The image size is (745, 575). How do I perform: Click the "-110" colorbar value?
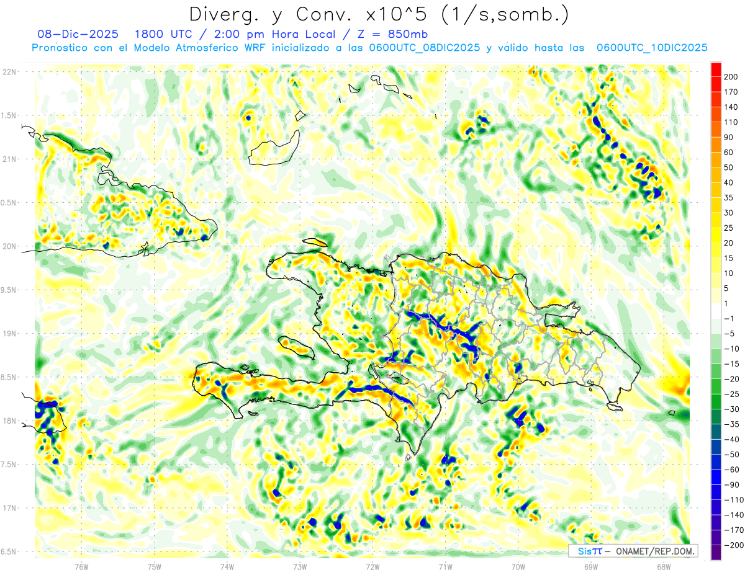coord(734,500)
